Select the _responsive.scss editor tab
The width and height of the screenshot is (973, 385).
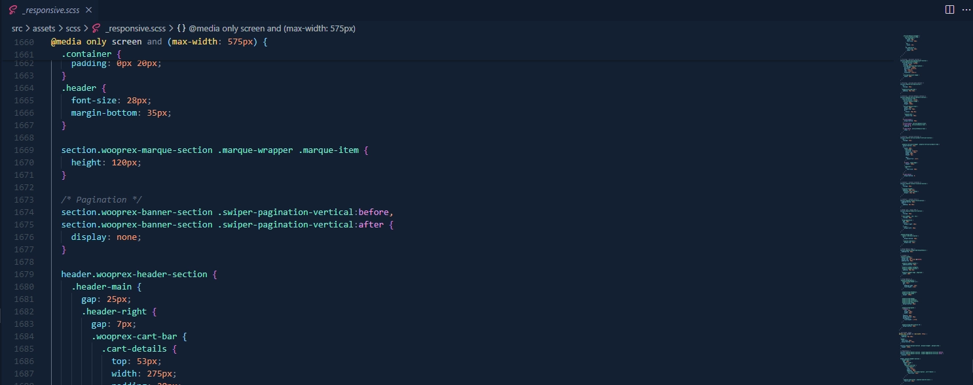pyautogui.click(x=51, y=10)
